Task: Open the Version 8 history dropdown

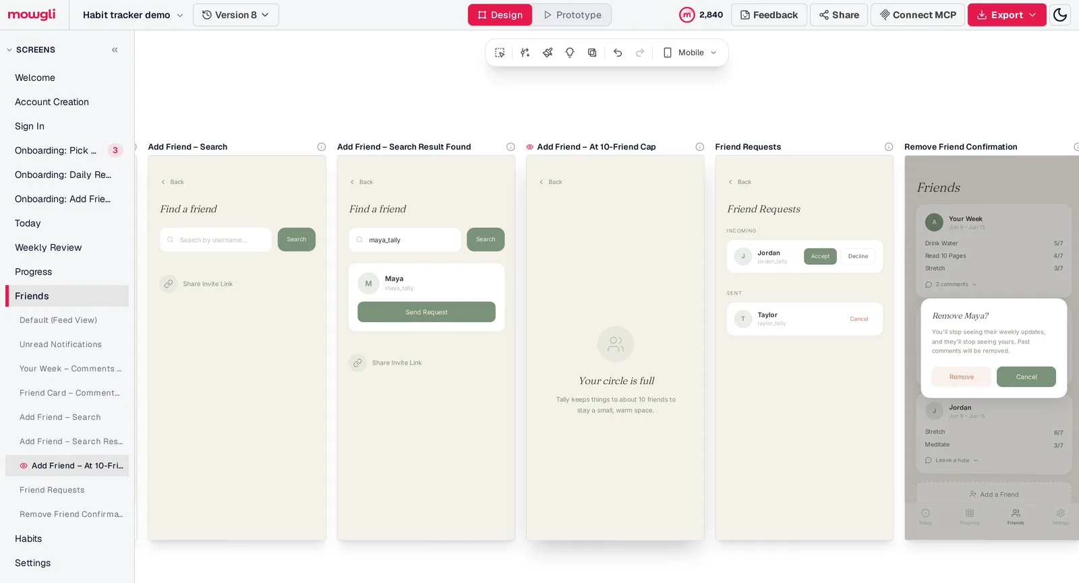Action: click(236, 15)
